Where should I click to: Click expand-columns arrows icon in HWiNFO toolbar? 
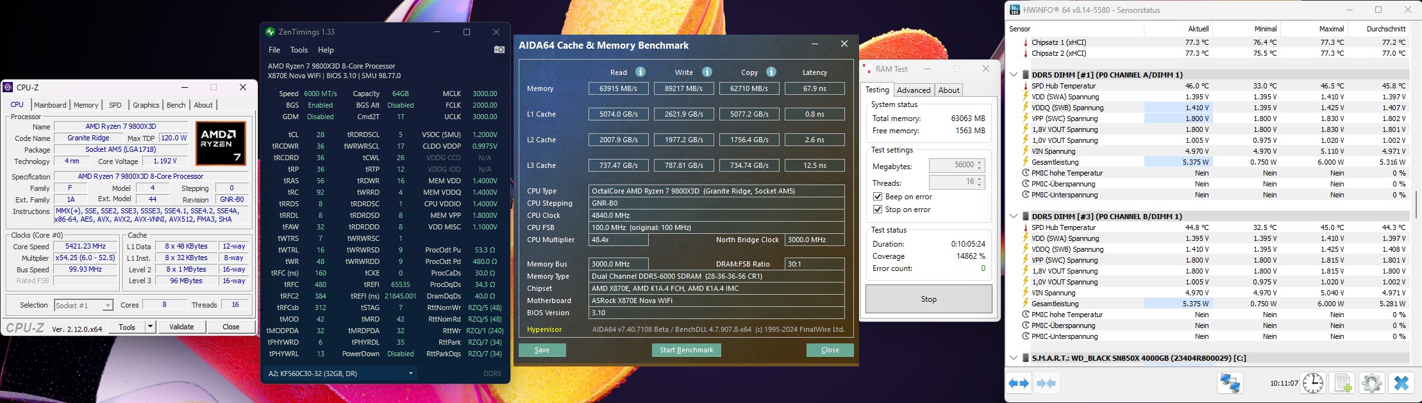coord(1018,384)
